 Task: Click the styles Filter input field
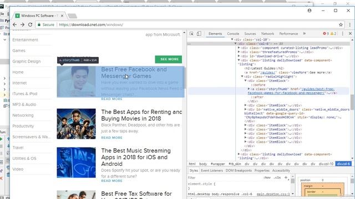coord(225,178)
